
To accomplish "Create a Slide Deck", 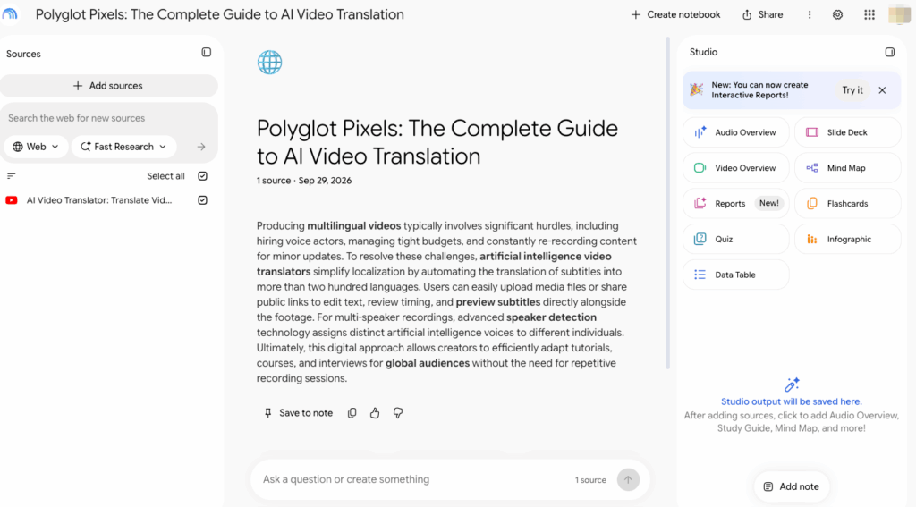I will tap(848, 132).
